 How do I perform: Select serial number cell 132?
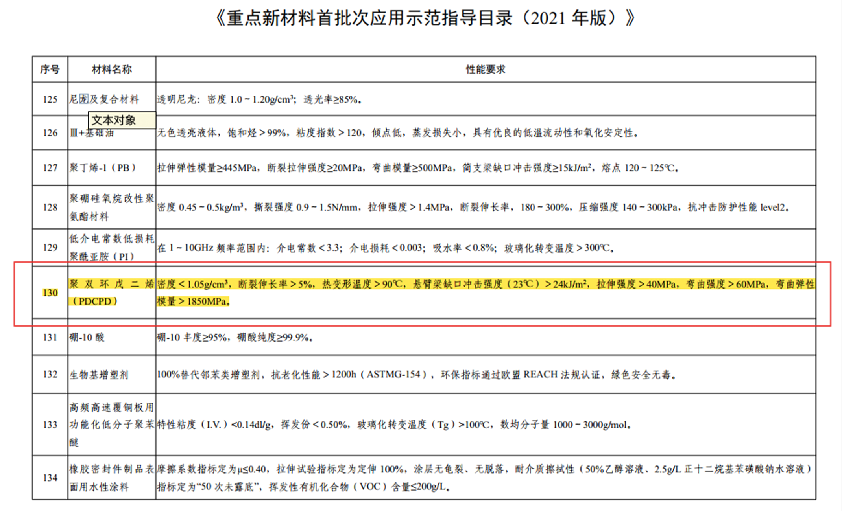click(x=50, y=374)
